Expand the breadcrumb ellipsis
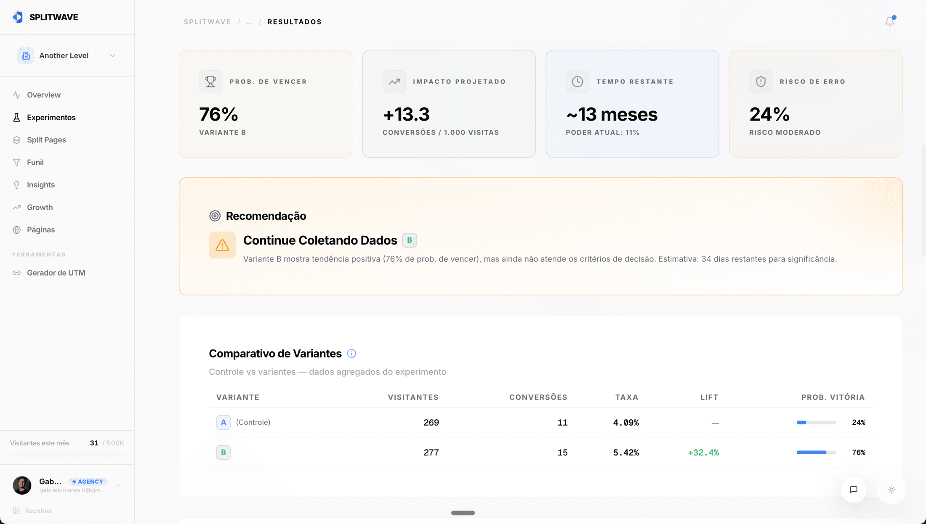Screen dimensions: 926x524 (x=250, y=22)
